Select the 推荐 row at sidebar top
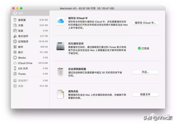 tap(30, 13)
